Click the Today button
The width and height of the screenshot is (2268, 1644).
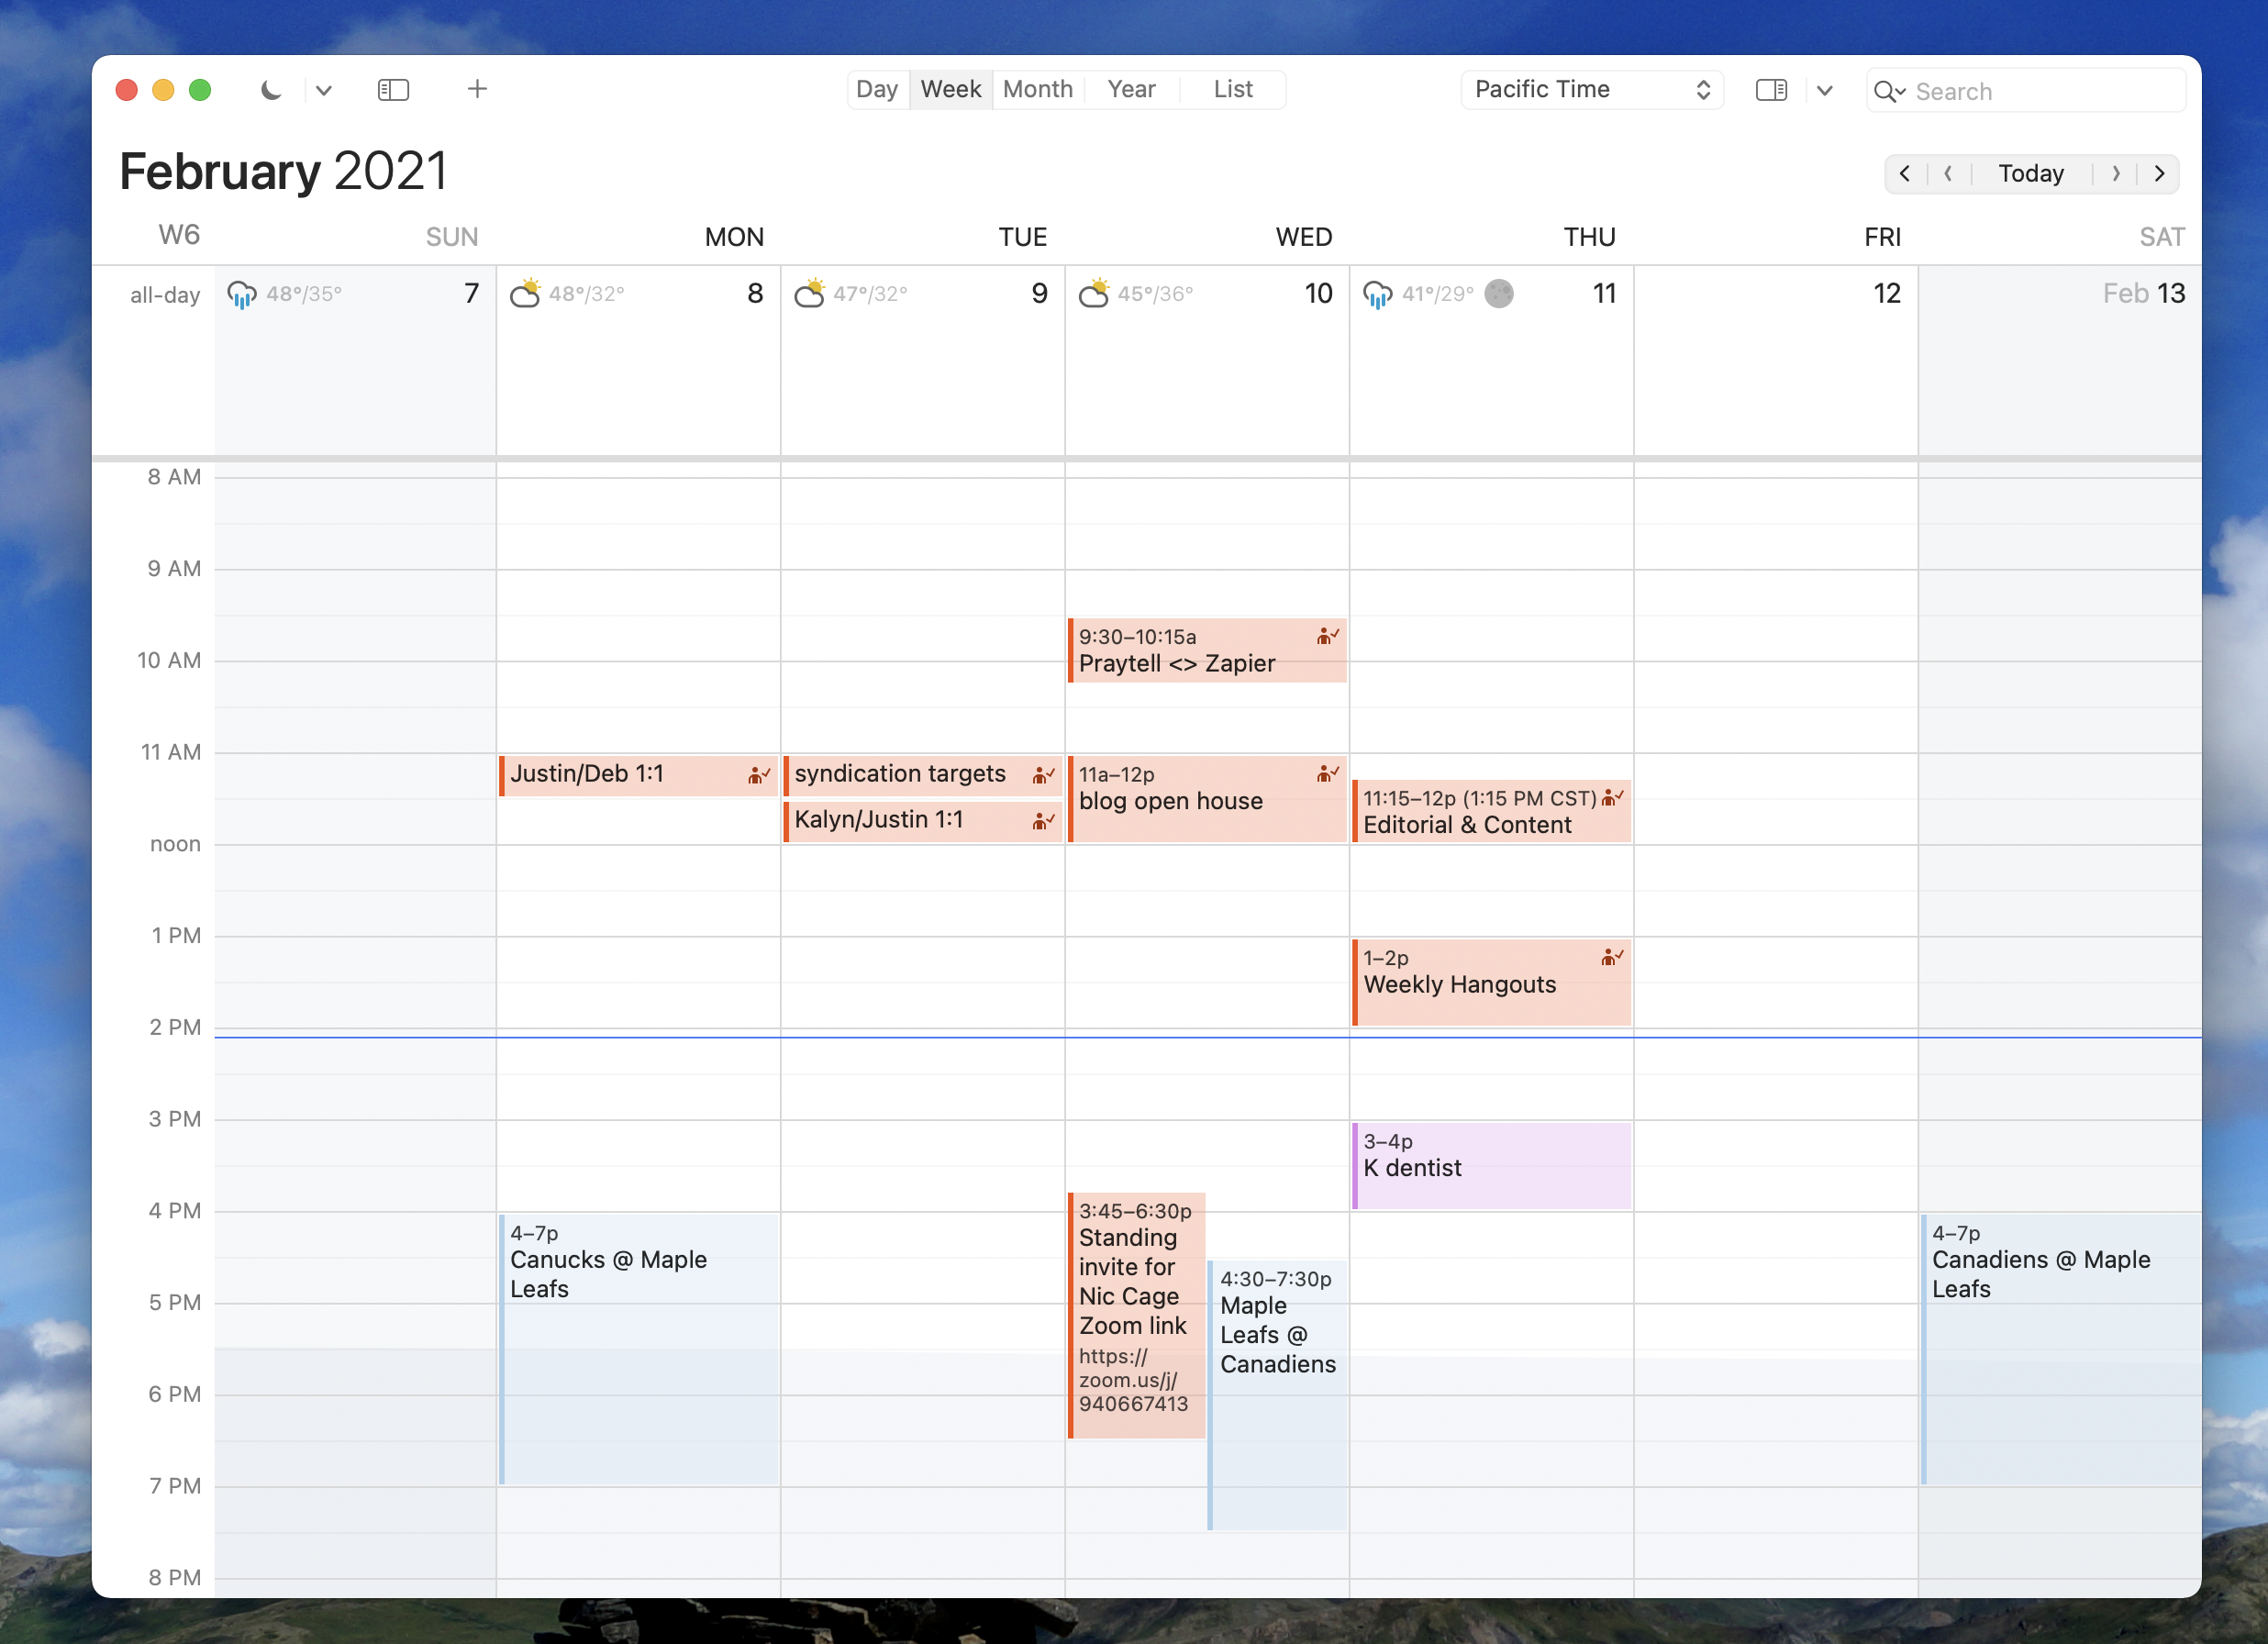point(2032,172)
